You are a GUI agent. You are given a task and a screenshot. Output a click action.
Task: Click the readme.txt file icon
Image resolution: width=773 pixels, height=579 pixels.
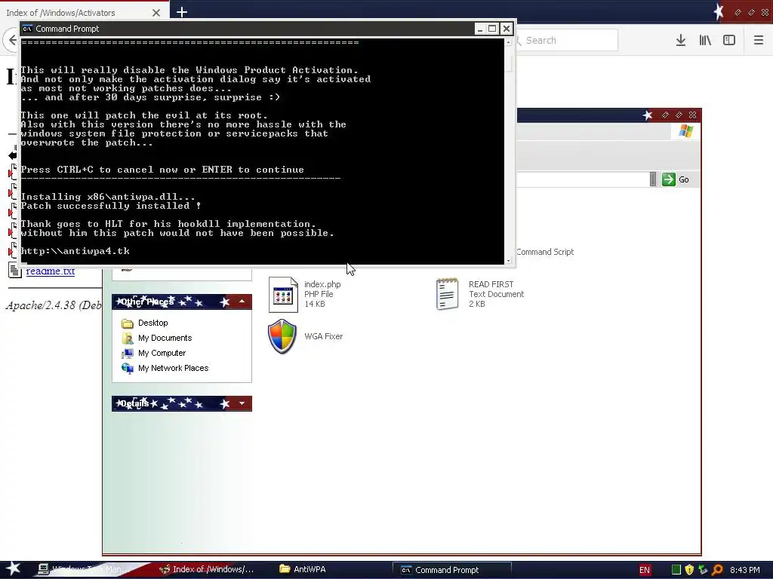point(15,271)
